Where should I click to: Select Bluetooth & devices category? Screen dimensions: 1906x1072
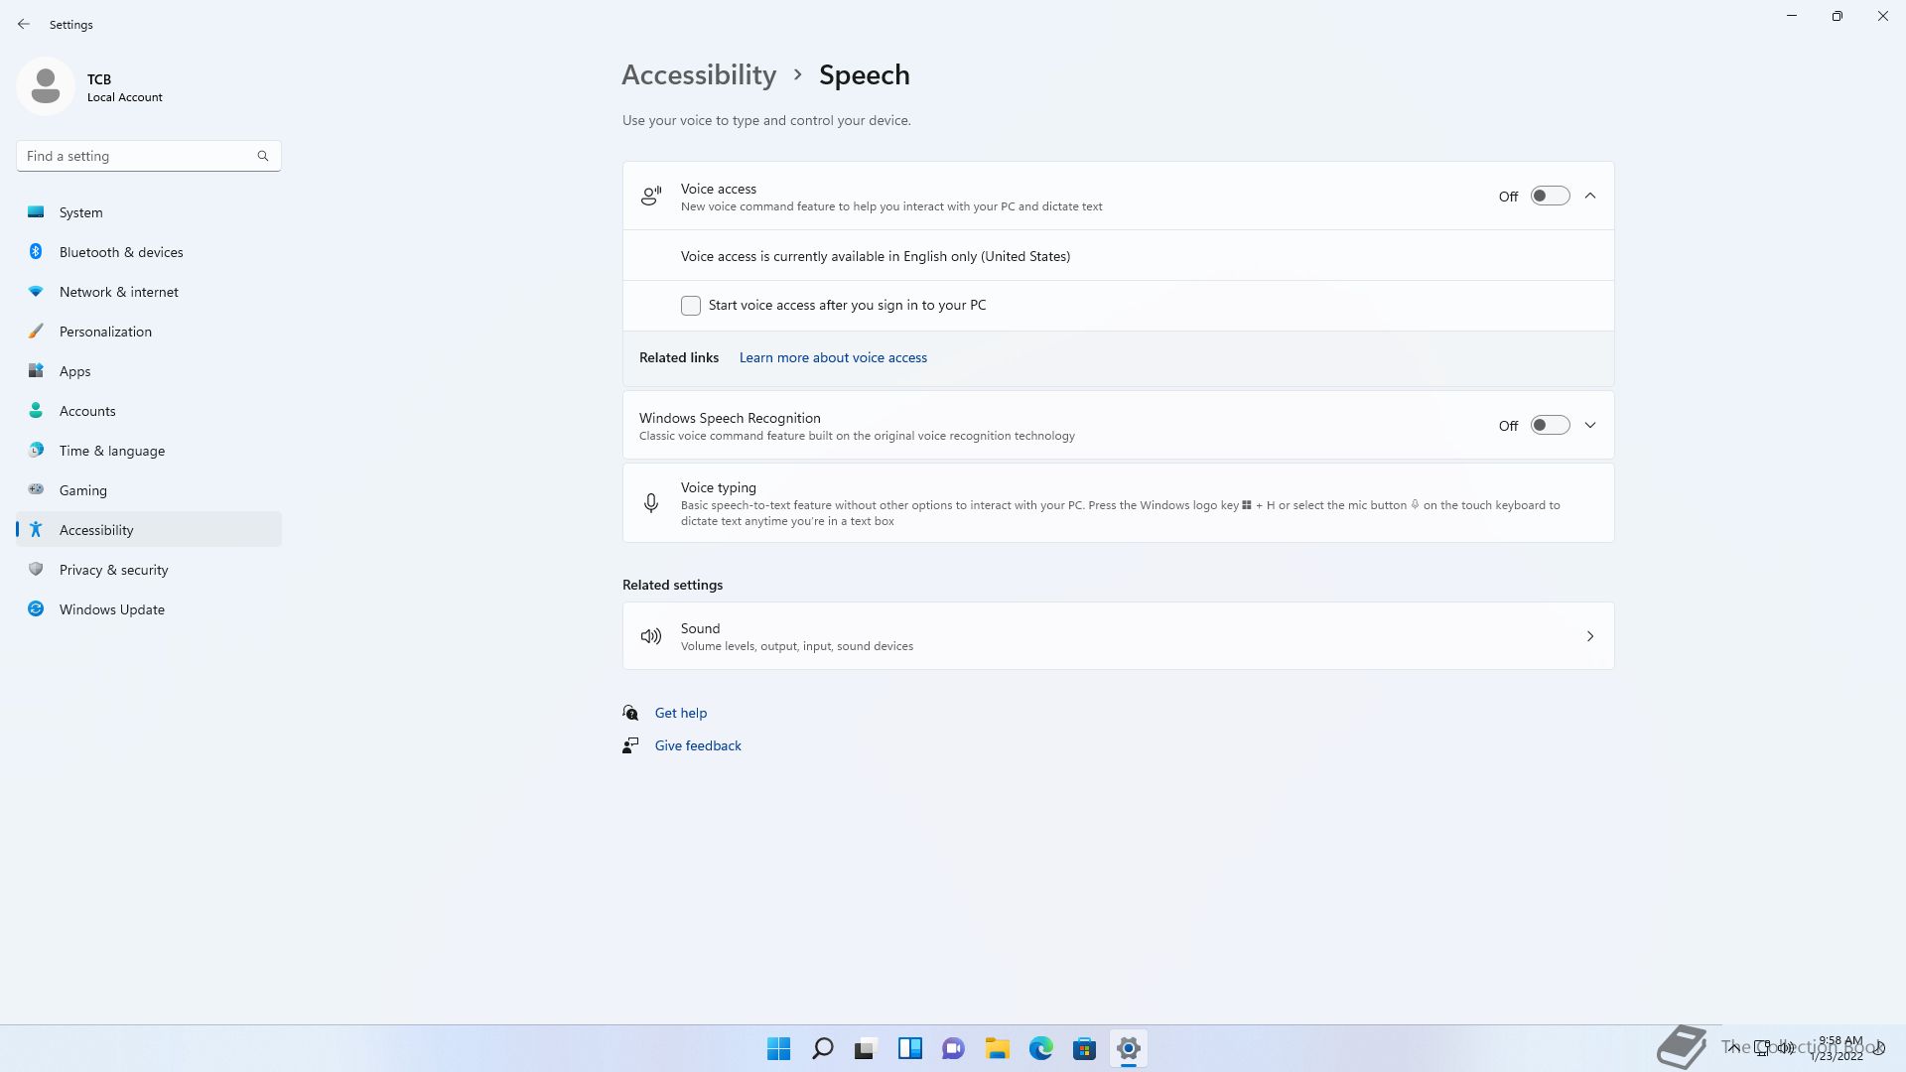149,252
